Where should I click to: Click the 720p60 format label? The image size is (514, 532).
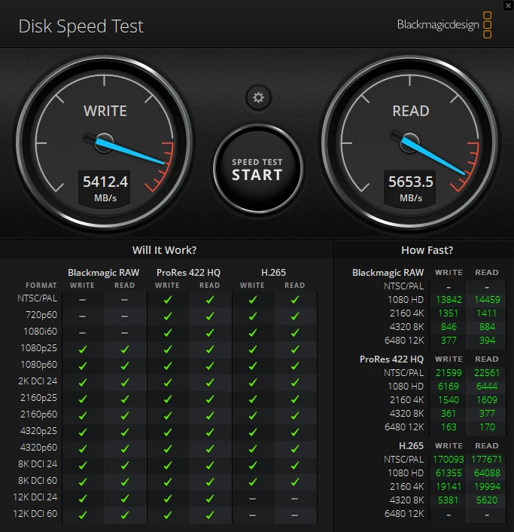point(41,315)
